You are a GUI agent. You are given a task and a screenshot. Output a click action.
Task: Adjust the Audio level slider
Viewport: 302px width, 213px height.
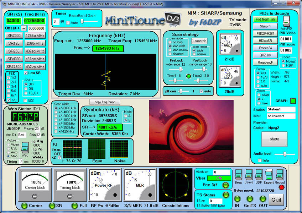pos(285,154)
